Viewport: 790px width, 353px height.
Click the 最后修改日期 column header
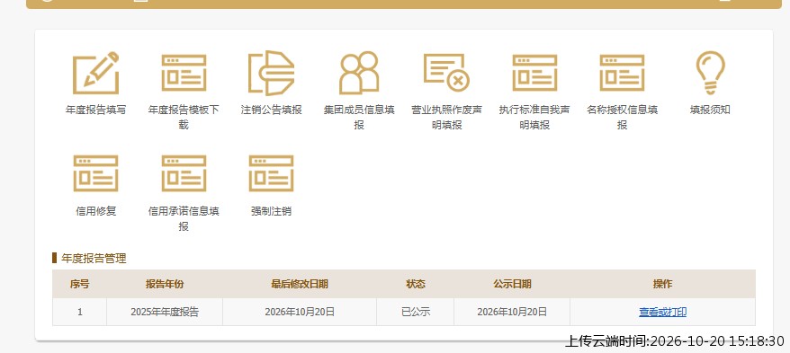(300, 284)
